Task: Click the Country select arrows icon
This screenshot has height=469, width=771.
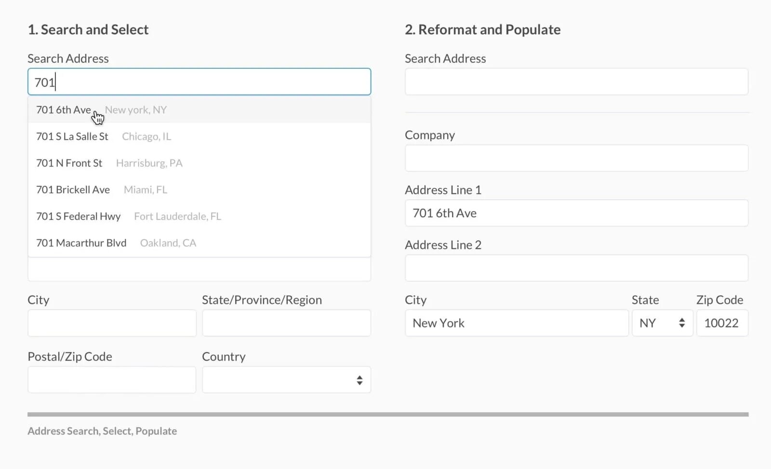Action: pos(359,380)
